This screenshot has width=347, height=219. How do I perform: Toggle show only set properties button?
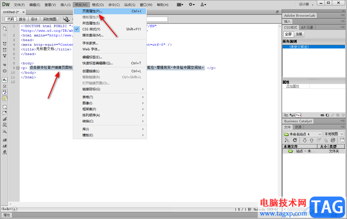click(x=299, y=115)
